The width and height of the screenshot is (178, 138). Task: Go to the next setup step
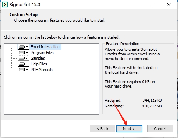point(129,129)
